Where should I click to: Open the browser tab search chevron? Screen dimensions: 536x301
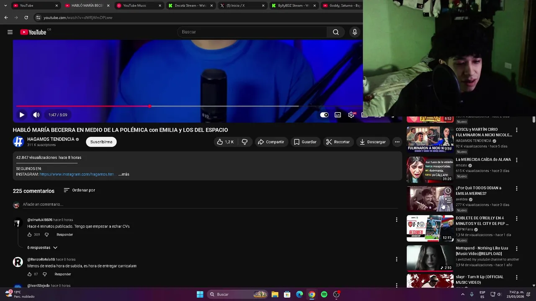pyautogui.click(x=5, y=5)
